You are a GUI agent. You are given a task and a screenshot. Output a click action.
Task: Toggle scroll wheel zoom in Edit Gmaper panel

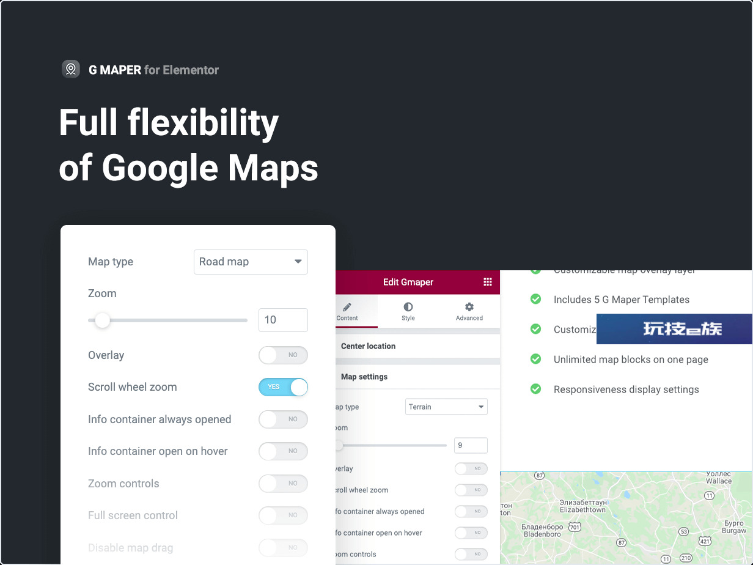point(471,490)
